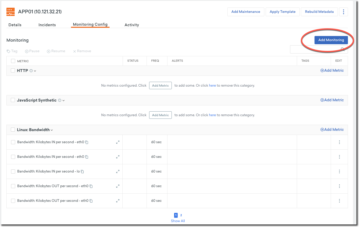Collapse the HTTP category chevron
This screenshot has width=359, height=227.
(35, 71)
